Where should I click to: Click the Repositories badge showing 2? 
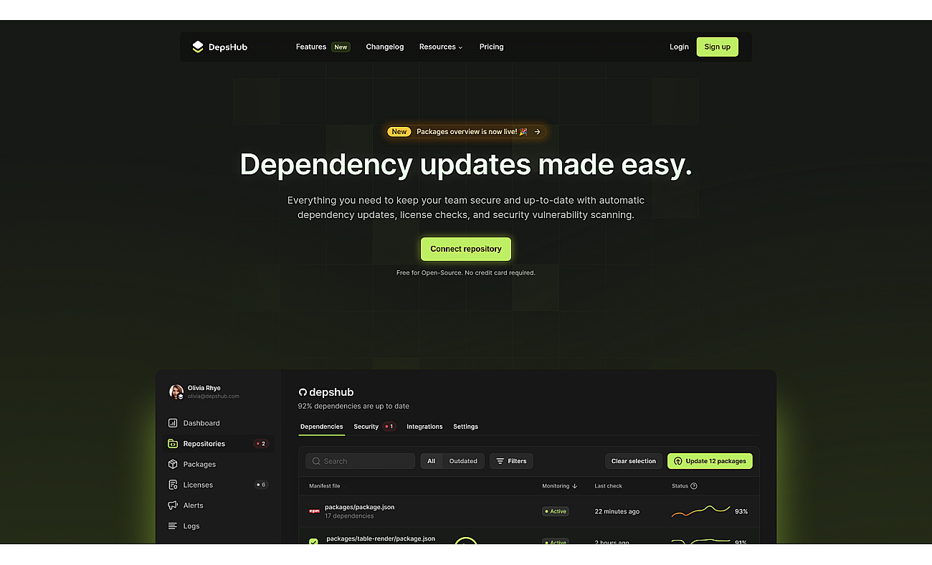tap(261, 444)
